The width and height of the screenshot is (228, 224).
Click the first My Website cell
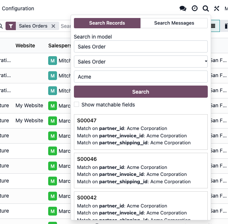[29, 105]
